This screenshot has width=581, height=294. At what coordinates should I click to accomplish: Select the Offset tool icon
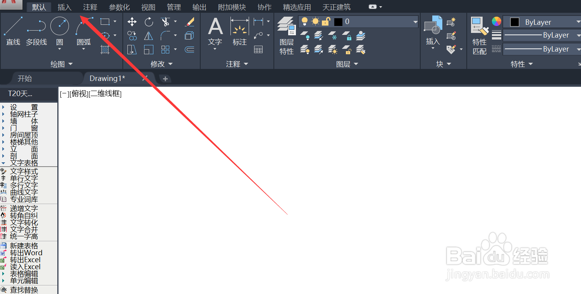click(189, 50)
